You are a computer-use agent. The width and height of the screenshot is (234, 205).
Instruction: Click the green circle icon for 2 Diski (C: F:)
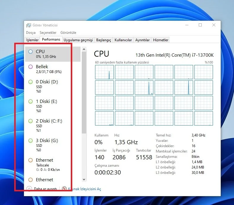(31, 121)
